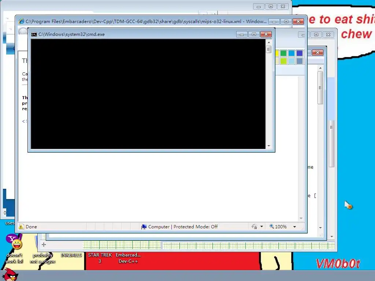Minimize the Internet Explorer XML window
Viewport: 375px width, 281px height.
[274, 22]
